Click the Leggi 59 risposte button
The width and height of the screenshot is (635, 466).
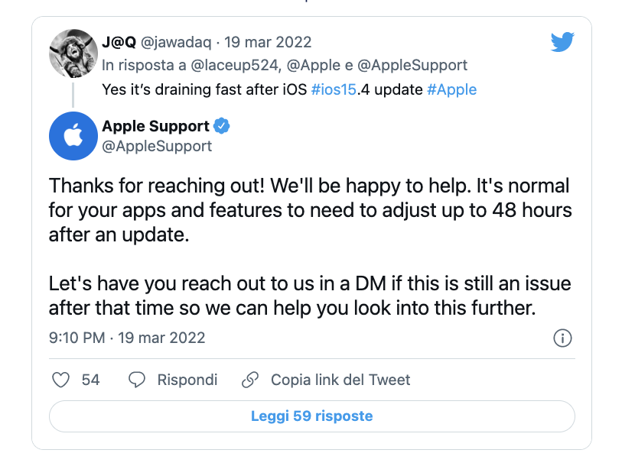point(311,416)
